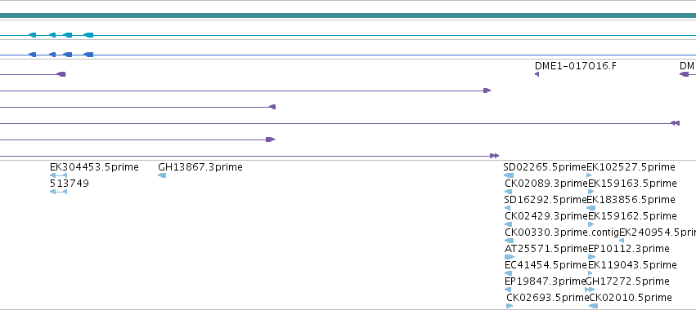This screenshot has height=310, width=696.
Task: Click the CK02429.3prime label
Action: [x=546, y=216]
